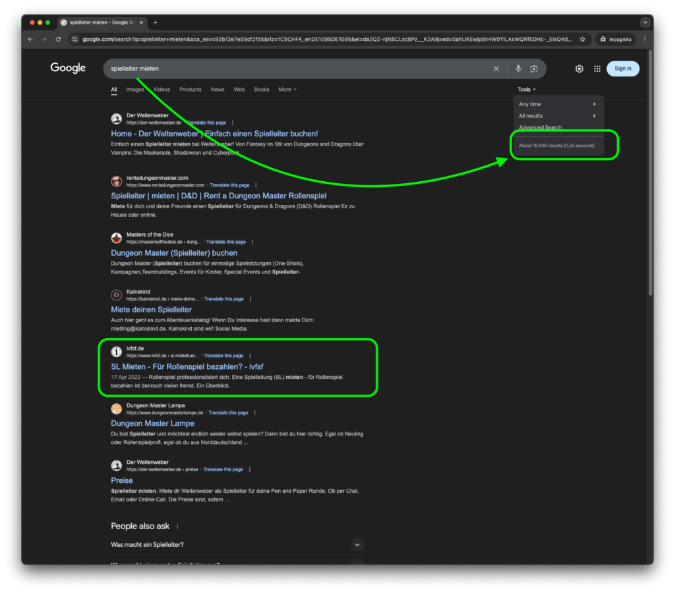675x593 pixels.
Task: Open Advanced Search link
Action: (540, 127)
